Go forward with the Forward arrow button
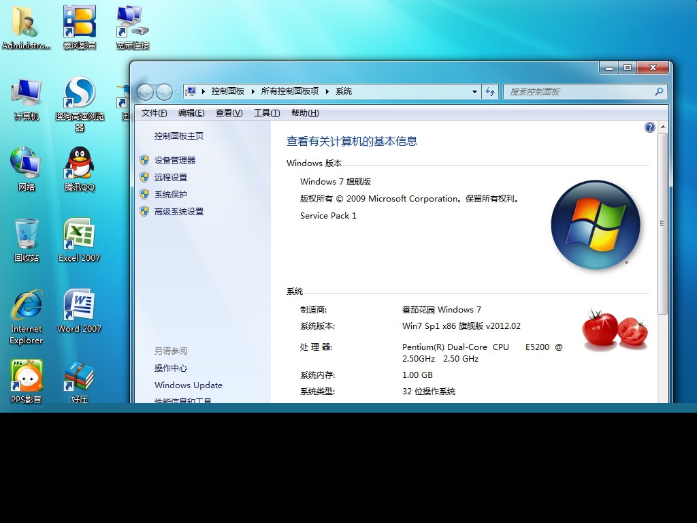 (x=164, y=92)
